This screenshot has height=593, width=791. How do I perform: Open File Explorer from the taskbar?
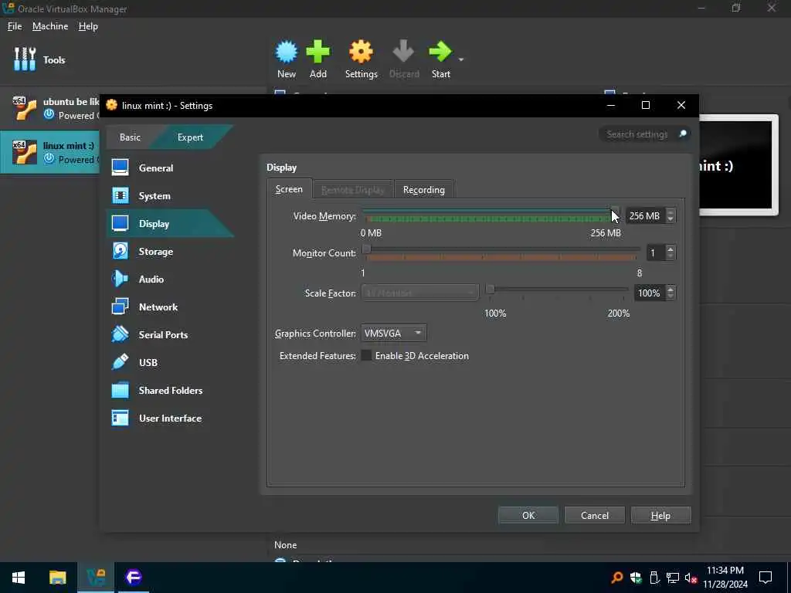pos(57,578)
